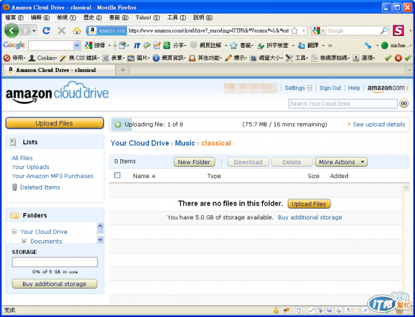Viewport: 415px width, 317px height.
Task: Show more Google toolbar items chevron
Action: (x=330, y=46)
